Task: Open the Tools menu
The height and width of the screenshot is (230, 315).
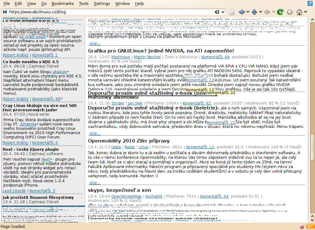Action: point(84,3)
